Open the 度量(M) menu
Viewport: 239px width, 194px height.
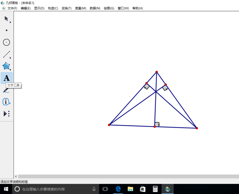coord(80,8)
